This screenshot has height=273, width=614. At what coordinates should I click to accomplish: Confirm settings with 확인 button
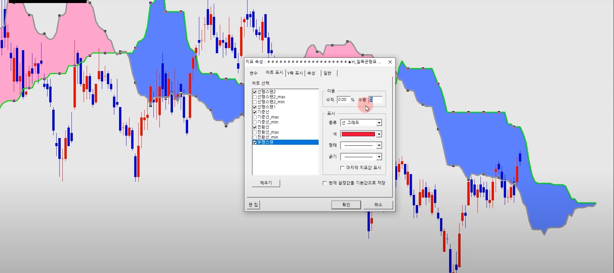(x=346, y=205)
